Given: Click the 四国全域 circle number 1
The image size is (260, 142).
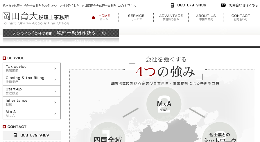Looking at the screenshot, I should coord(108,132).
